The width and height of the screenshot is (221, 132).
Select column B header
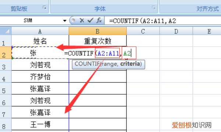tap(98, 31)
